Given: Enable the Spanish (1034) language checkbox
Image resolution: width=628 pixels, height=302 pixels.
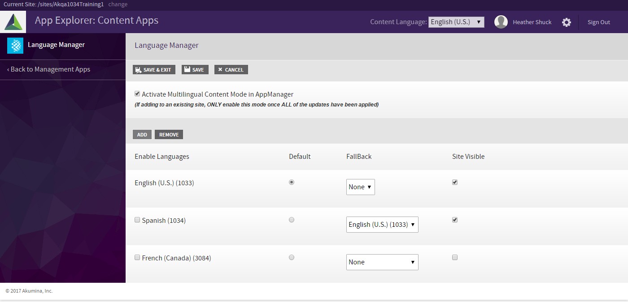Looking at the screenshot, I should point(137,220).
